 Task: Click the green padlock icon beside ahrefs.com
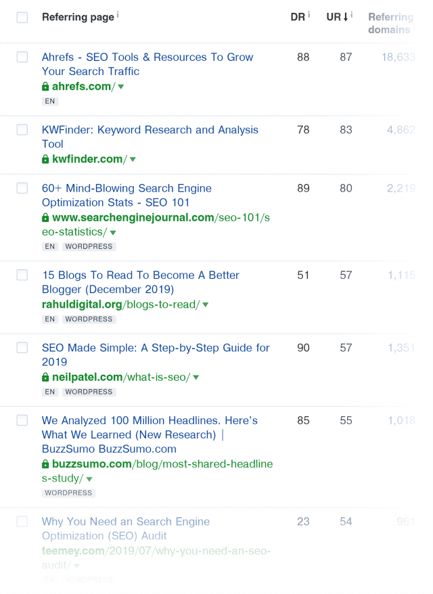click(45, 87)
